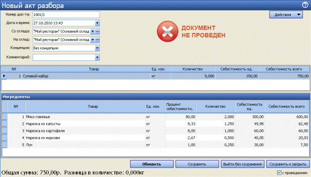Click the Ед. изм. header in Ингредиенты

coord(155,106)
